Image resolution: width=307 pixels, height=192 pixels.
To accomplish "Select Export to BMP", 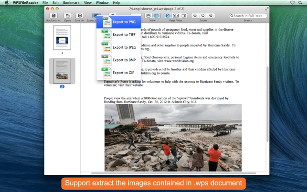I will click(x=118, y=60).
